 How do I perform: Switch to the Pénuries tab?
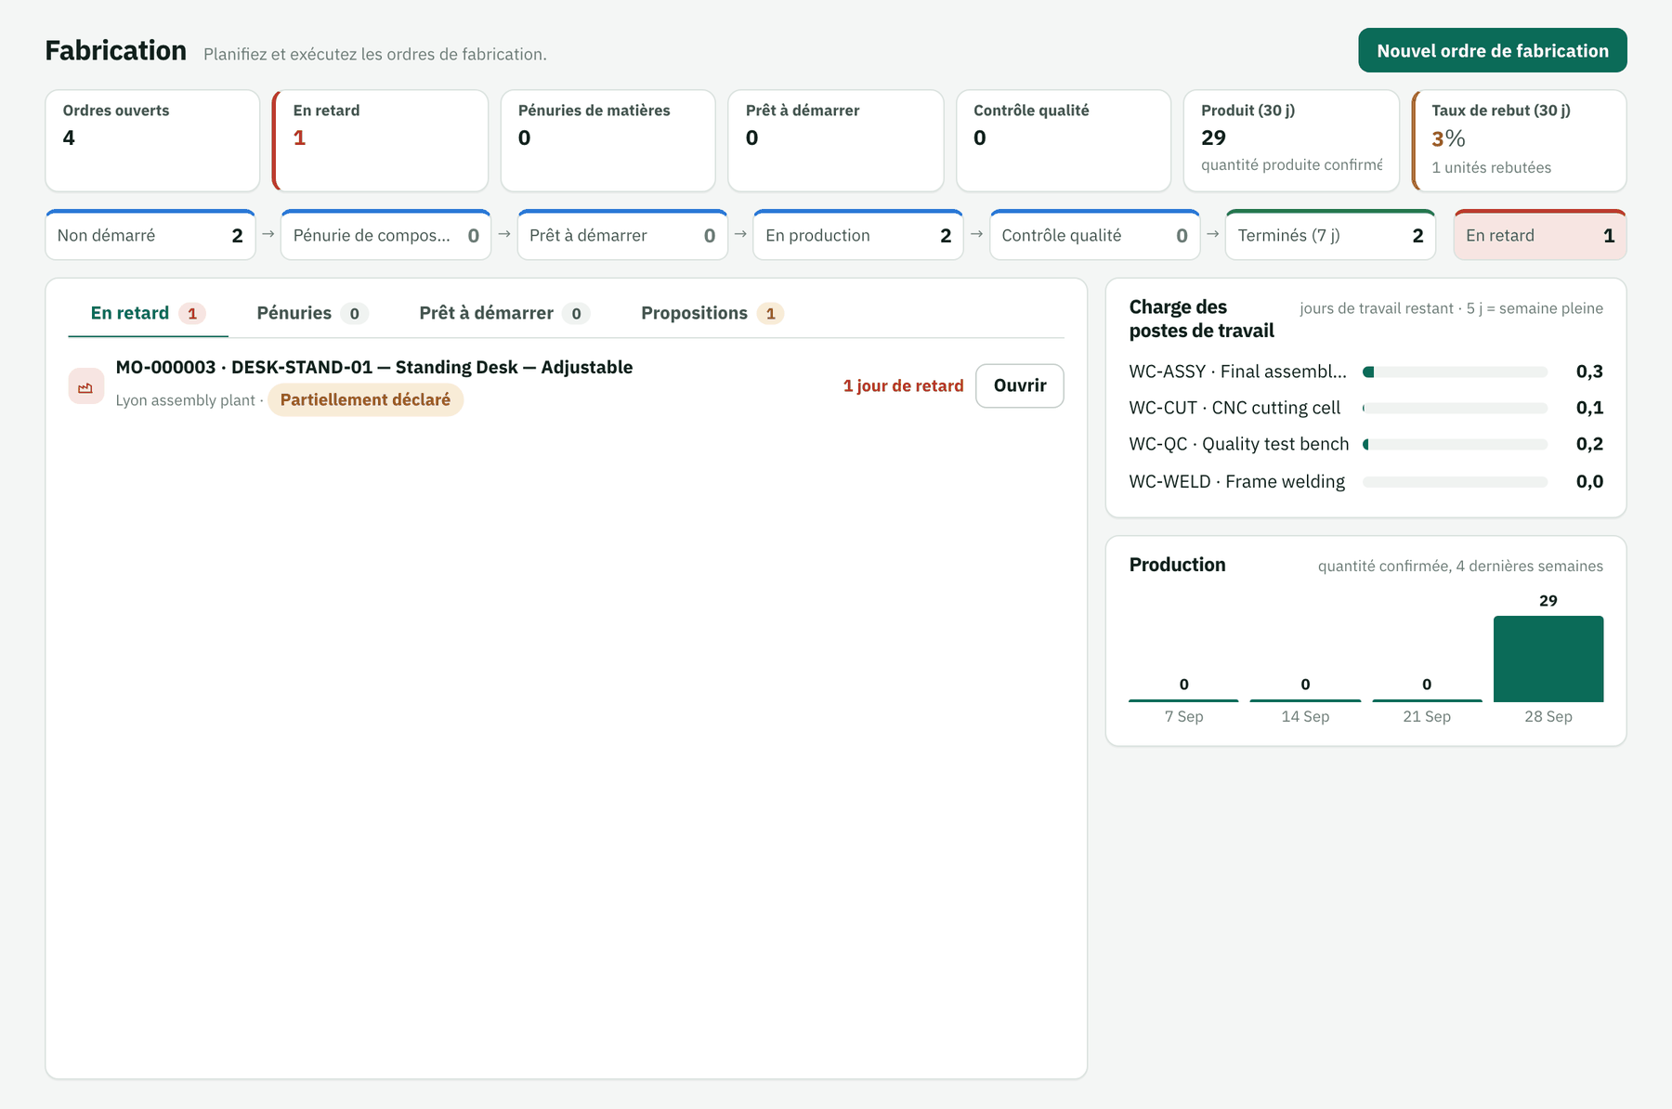[x=311, y=313]
